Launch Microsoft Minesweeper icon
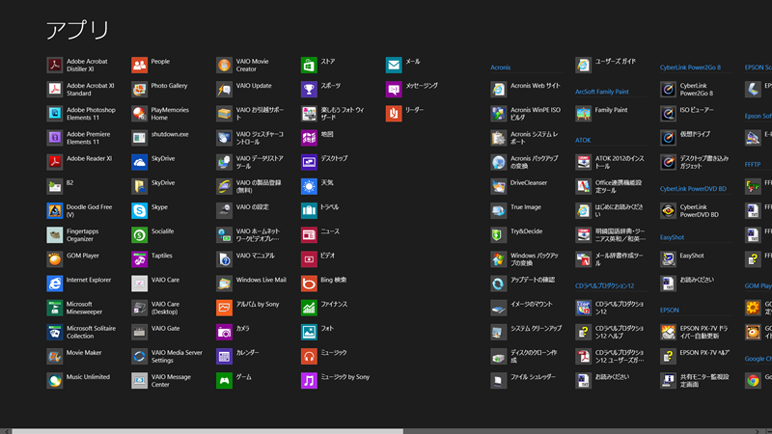 tap(55, 308)
